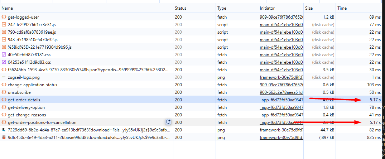Image resolution: width=385 pixels, height=159 pixels.
Task: Open the 960-662c2e78aeea51d4 initiator link
Action: [281, 92]
